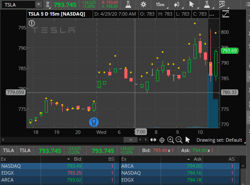250x185 pixels.
Task: Open the list menu at toolbar edge
Action: [248, 4]
